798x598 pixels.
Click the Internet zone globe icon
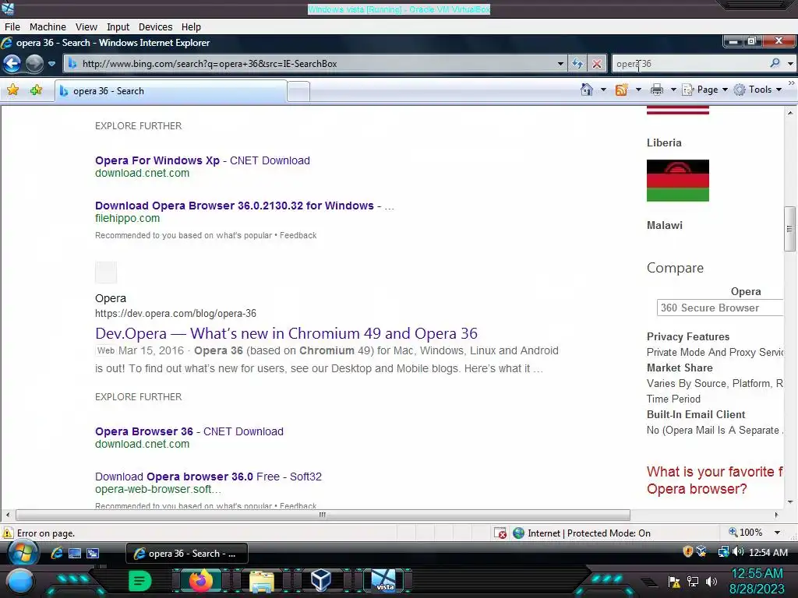coord(518,533)
